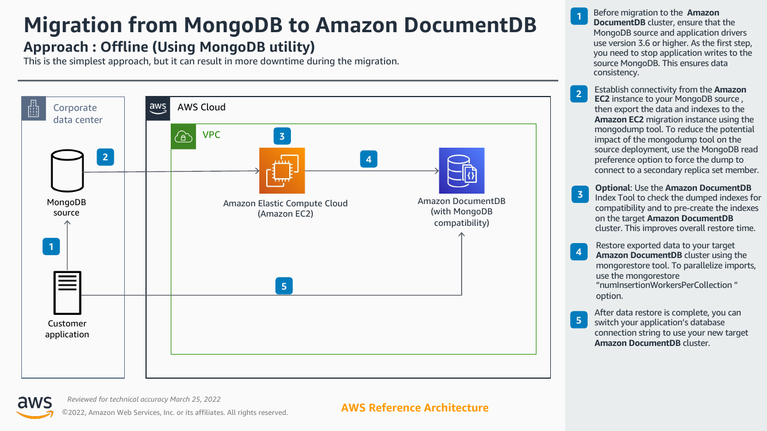Viewport: 767px width, 431px height.
Task: Click the 'Establish connectivity from the Amazon EC2' paragraph
Action: click(x=677, y=130)
